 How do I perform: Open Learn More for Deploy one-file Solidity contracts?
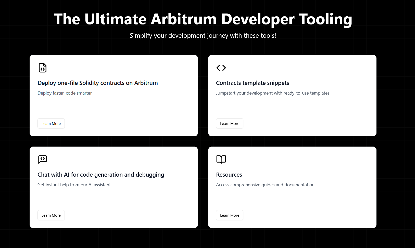(51, 123)
